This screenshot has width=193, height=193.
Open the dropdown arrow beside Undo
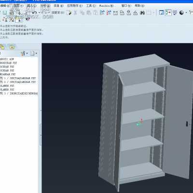(x=39, y=13)
